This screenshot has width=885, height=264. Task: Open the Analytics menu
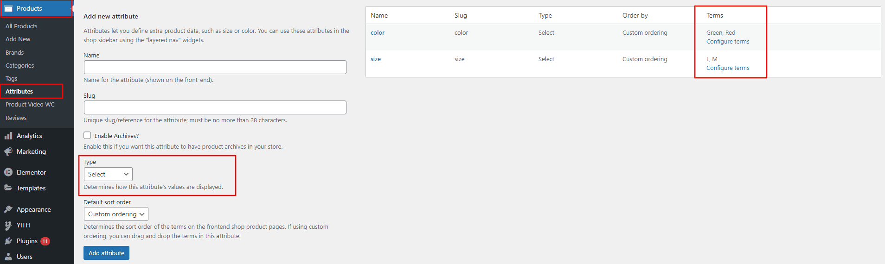click(x=29, y=136)
